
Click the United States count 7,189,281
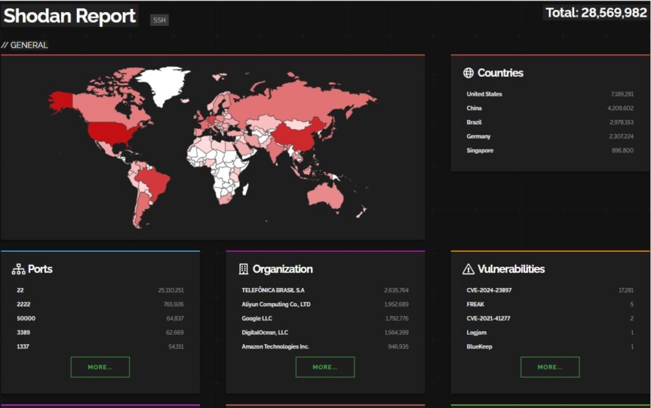pos(622,94)
